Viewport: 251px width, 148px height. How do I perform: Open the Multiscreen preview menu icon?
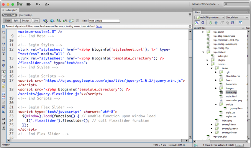(x=46, y=21)
